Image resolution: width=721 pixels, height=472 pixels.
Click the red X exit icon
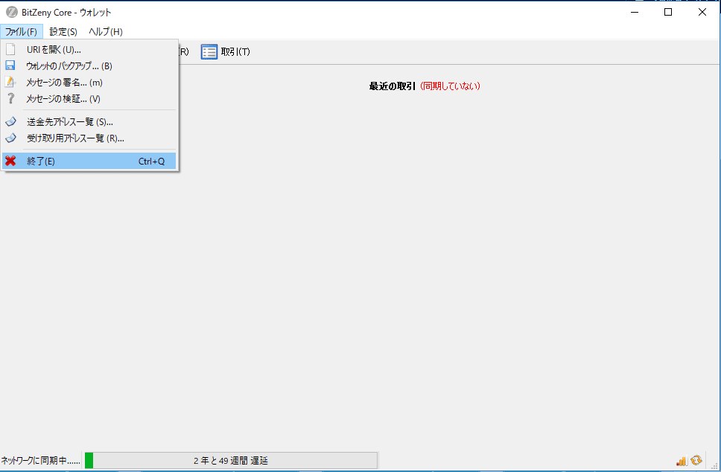(10, 161)
